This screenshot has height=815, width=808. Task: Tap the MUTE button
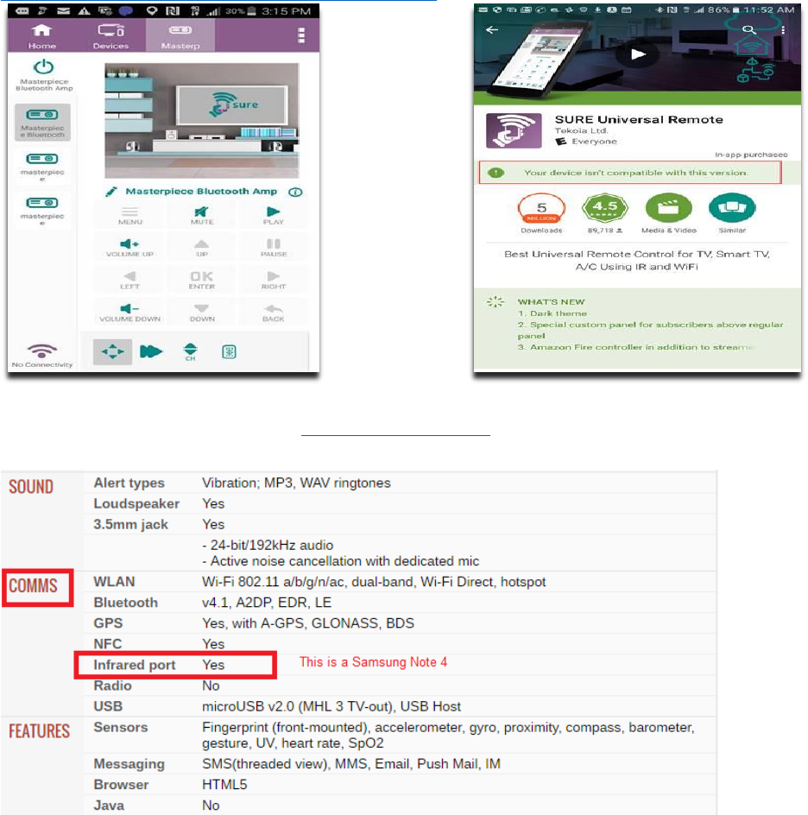202,215
